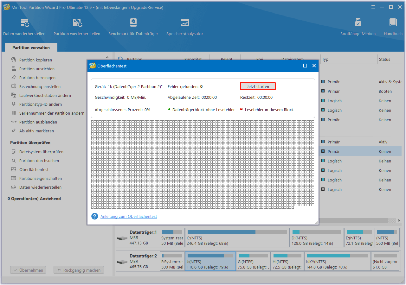
Task: Select Als aktiv markieren option
Action: 36,131
